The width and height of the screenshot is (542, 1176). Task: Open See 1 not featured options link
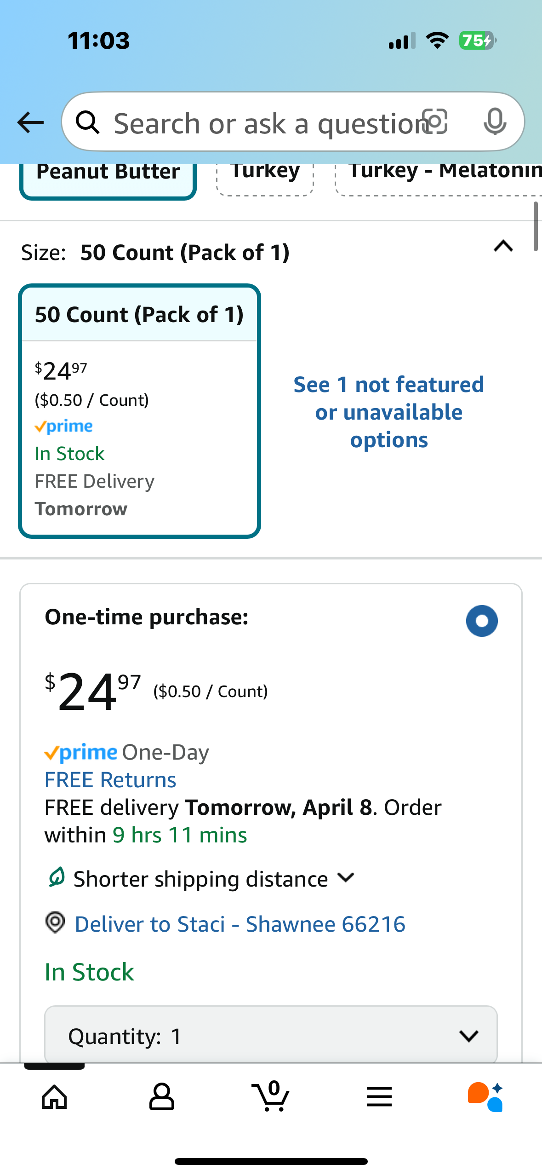click(x=389, y=412)
